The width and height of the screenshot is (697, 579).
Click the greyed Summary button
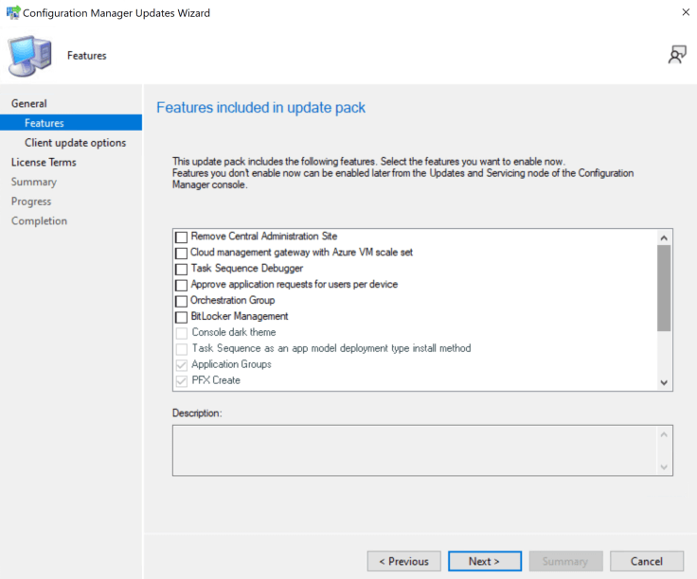pyautogui.click(x=565, y=561)
